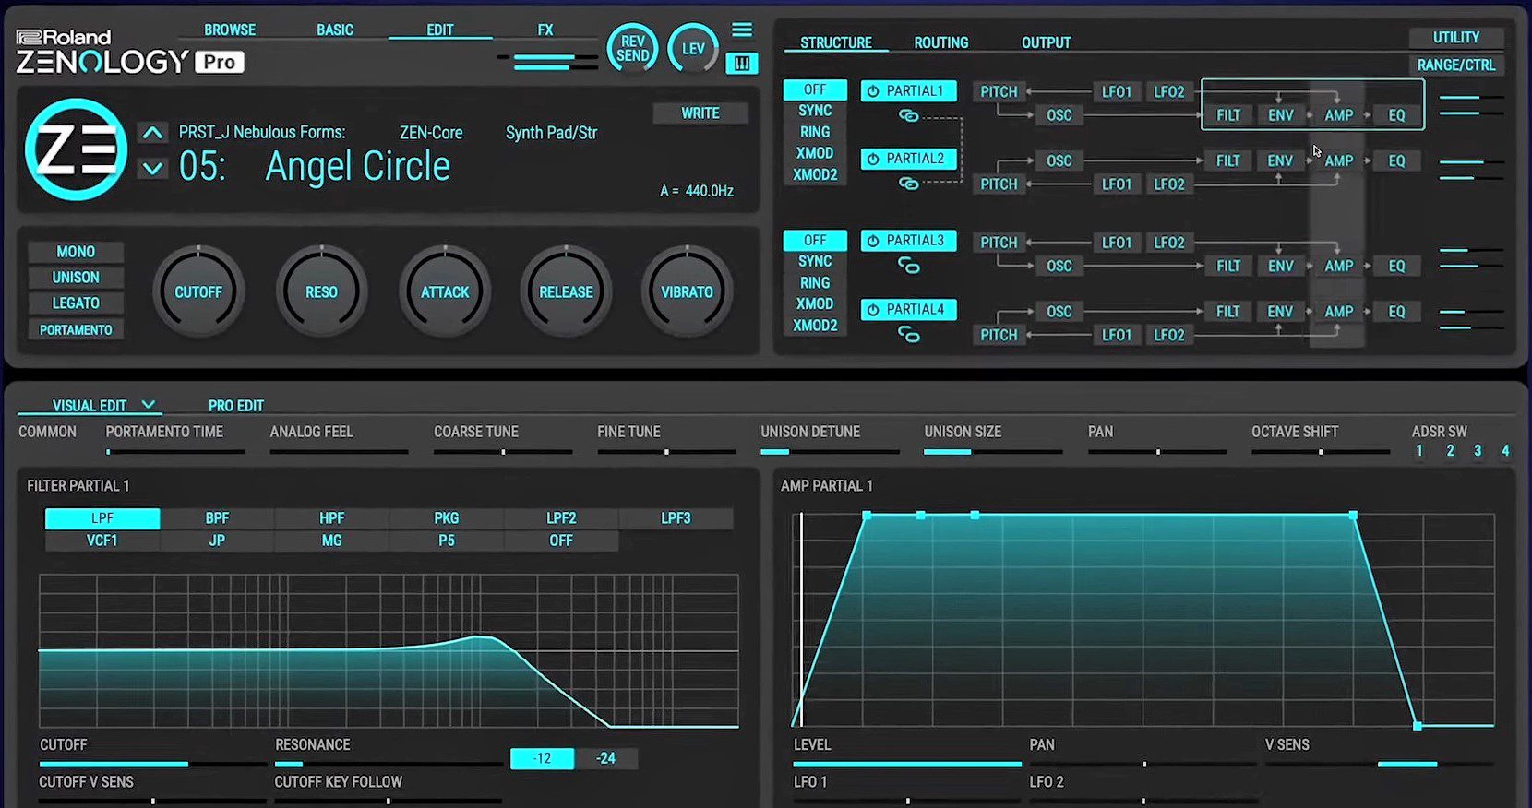Viewport: 1532px width, 808px height.
Task: Toggle the keyboard display icon
Action: (742, 63)
